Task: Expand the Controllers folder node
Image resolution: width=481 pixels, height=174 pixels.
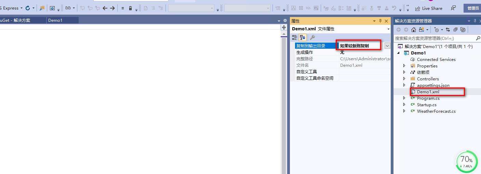Action: (404, 79)
